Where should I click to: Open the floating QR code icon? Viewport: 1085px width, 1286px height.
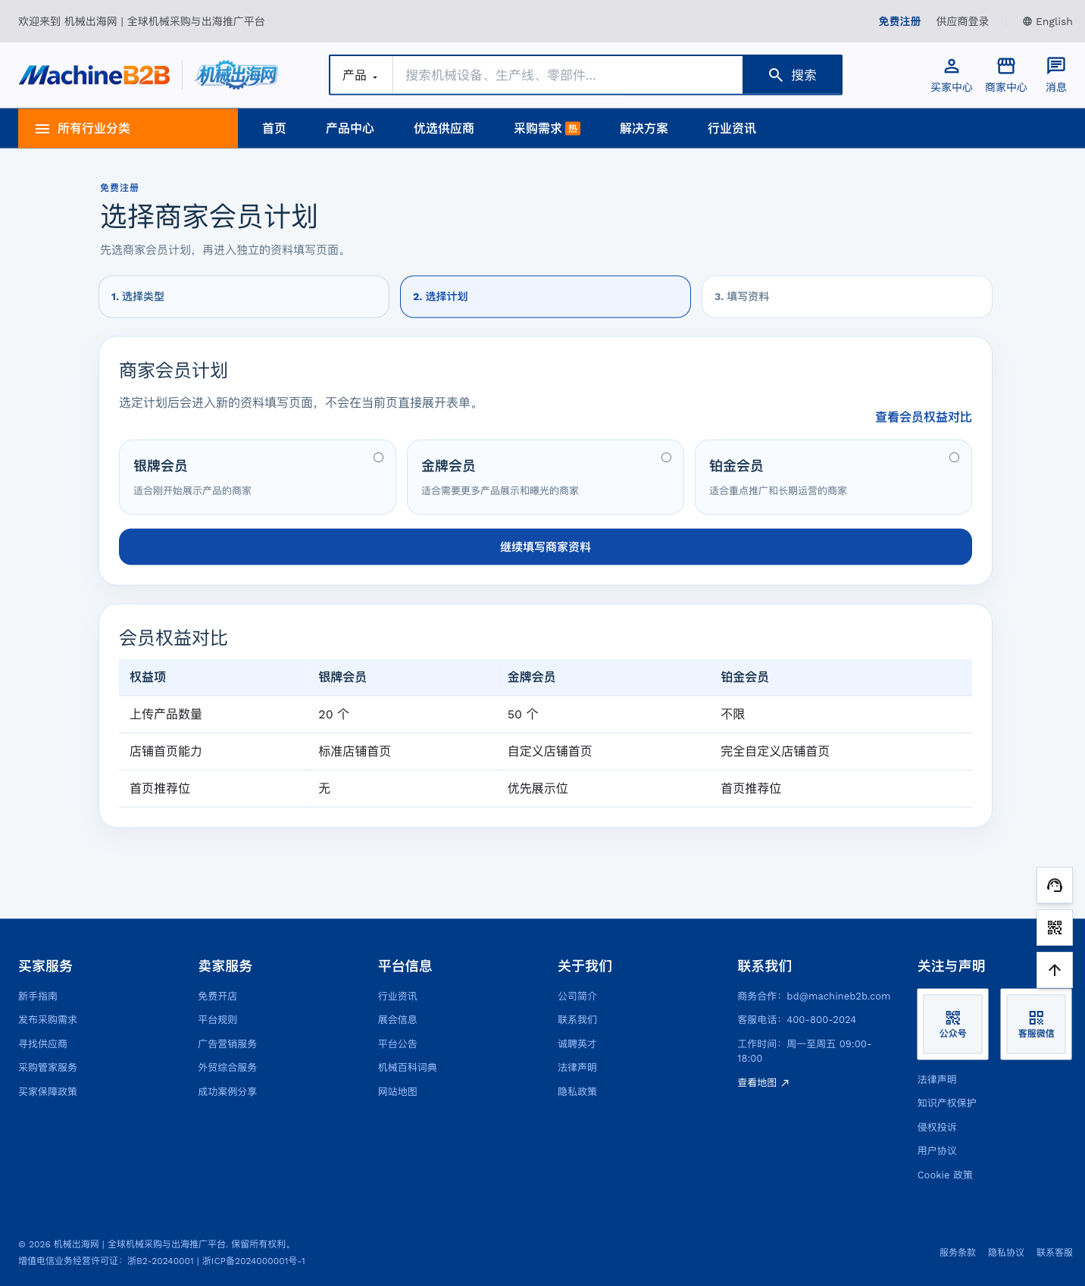click(1055, 928)
